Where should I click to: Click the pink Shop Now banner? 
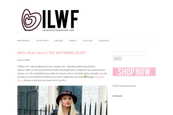(x=134, y=72)
